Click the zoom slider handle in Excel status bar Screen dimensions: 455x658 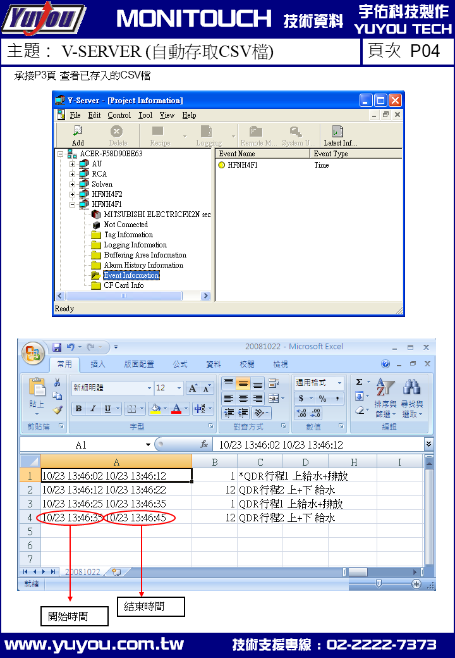coord(379,584)
